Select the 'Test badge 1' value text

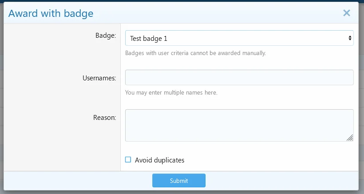(148, 39)
